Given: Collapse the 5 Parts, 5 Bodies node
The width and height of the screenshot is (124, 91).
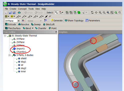Looking at the screenshot, I should point(9,55).
